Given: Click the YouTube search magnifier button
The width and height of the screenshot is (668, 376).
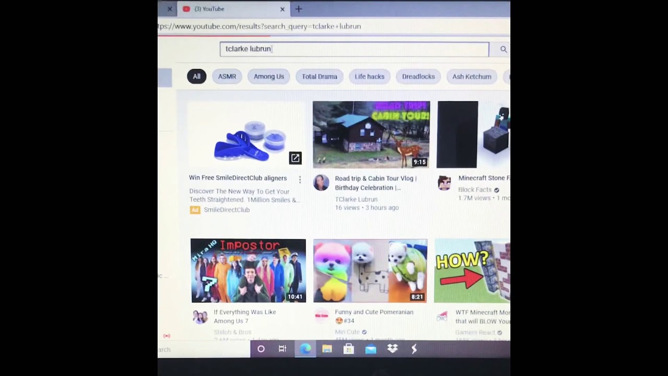Looking at the screenshot, I should pos(503,49).
